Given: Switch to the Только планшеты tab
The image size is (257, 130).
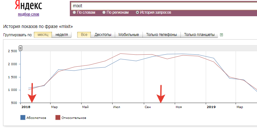Looking at the screenshot, I should [x=199, y=35].
